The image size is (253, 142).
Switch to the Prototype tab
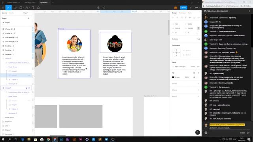pyautogui.click(x=182, y=13)
